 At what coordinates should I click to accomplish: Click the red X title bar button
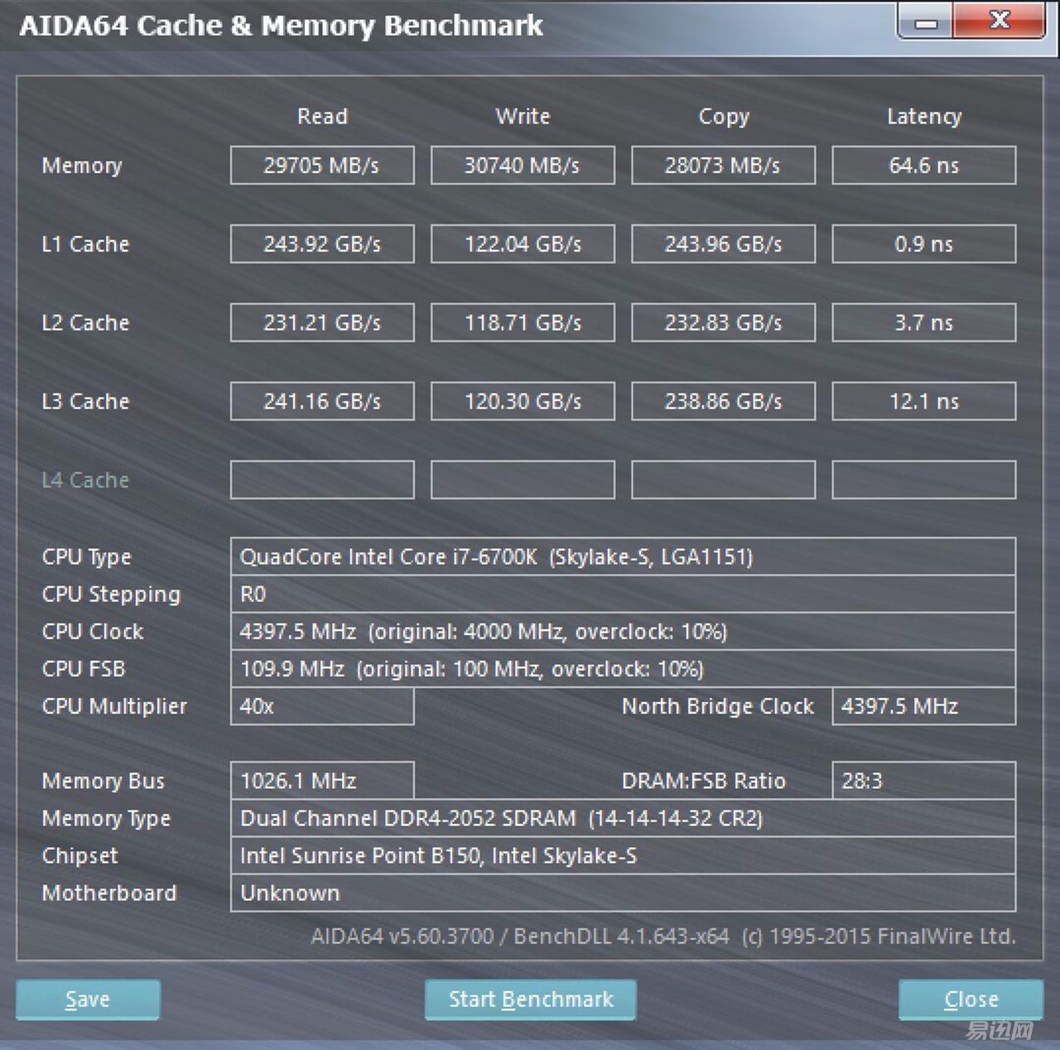coord(999,21)
